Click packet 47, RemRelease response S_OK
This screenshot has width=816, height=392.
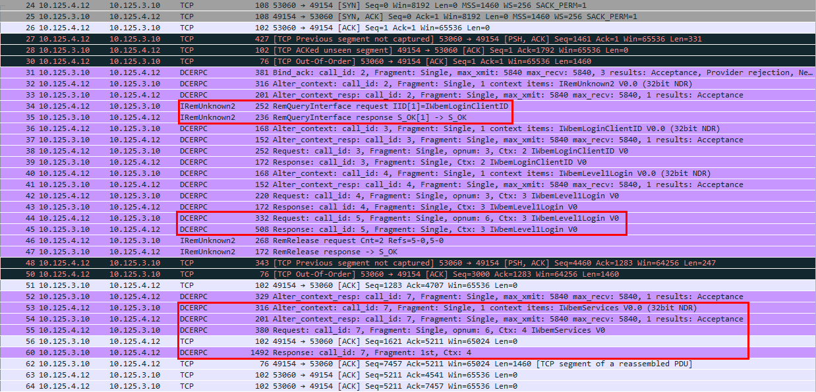(395, 252)
